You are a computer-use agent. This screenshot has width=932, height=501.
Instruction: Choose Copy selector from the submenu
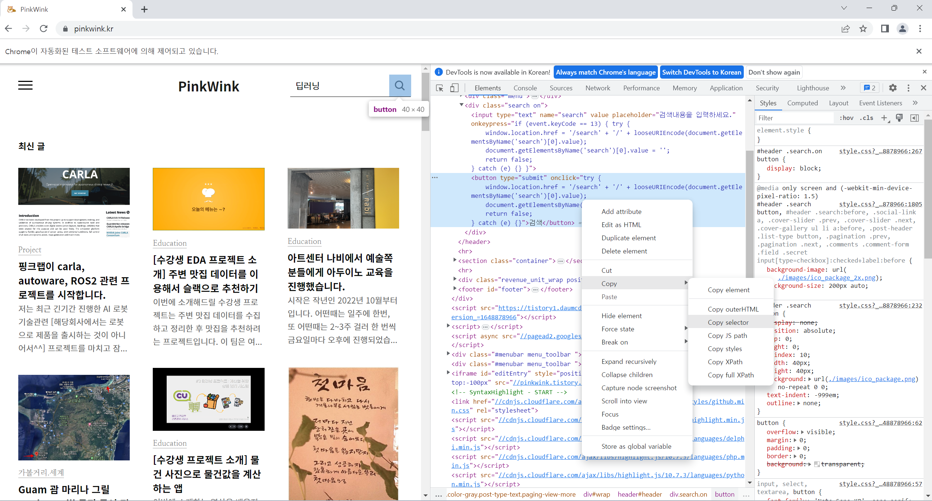tap(728, 322)
